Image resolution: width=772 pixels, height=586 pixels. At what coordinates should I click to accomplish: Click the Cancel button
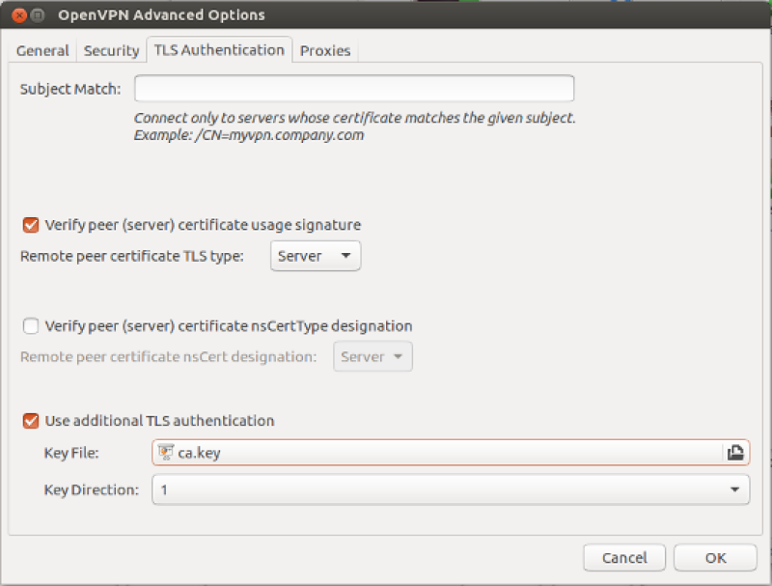click(x=624, y=557)
